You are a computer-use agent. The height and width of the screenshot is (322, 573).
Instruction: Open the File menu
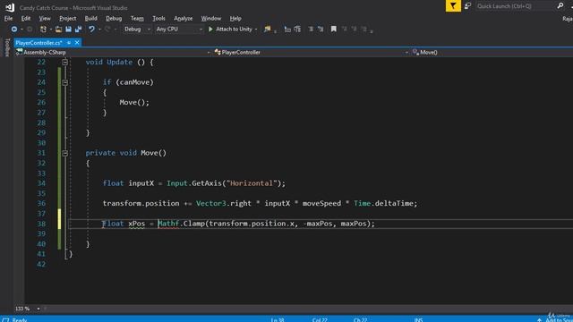tap(8, 18)
